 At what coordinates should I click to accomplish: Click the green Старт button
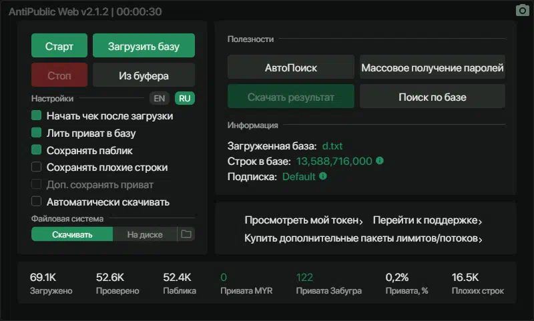[x=59, y=45]
